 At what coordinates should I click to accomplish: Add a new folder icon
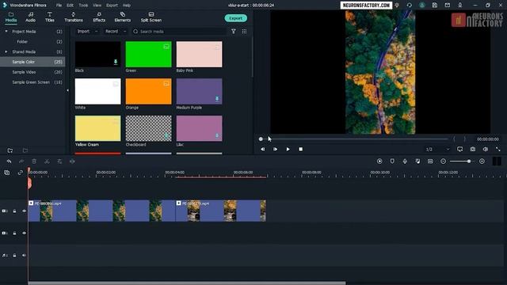click(10, 150)
